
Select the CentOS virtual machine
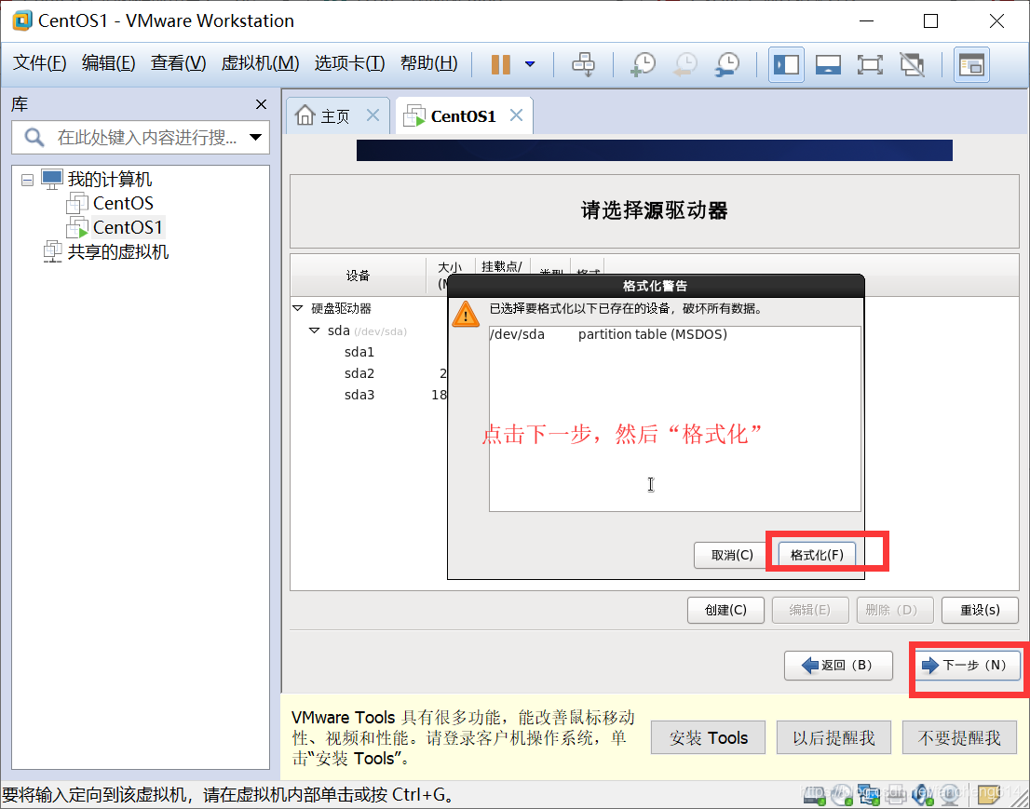pyautogui.click(x=124, y=204)
